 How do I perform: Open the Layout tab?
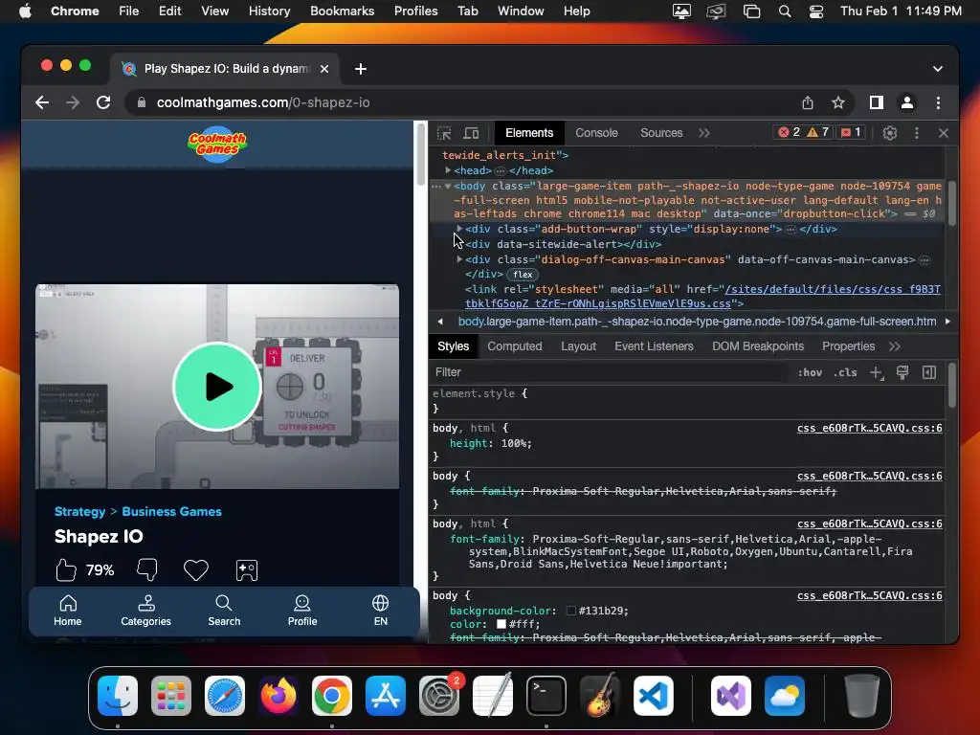point(578,346)
